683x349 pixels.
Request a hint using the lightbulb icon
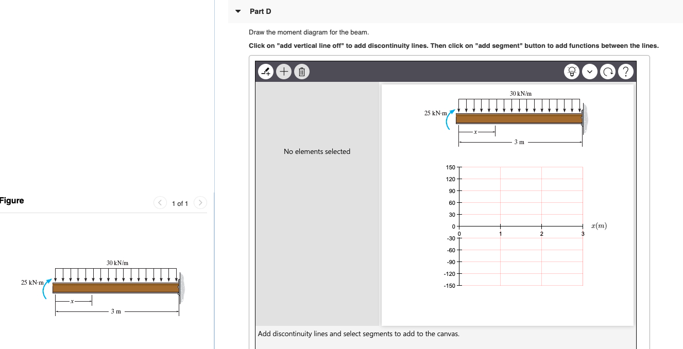tap(572, 72)
